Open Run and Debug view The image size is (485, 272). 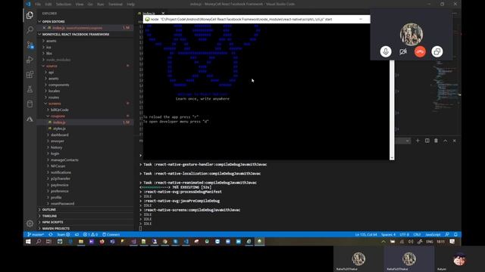[x=30, y=60]
